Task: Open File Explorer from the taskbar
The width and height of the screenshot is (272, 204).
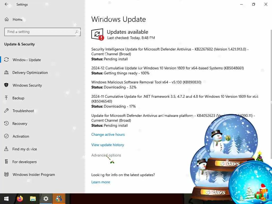Action: [x=33, y=199]
